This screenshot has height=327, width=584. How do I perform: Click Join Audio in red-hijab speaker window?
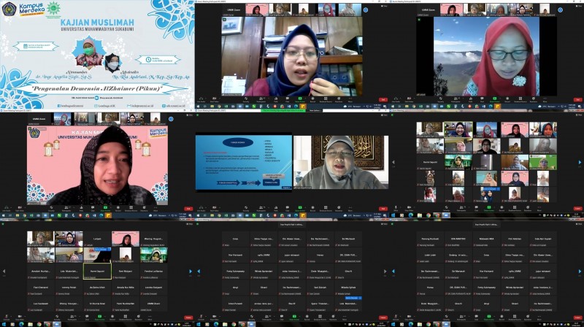click(x=396, y=100)
